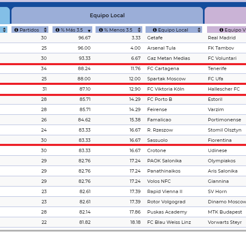Click the SV Horn cell
Viewport: 246px width, 232px height.
[x=217, y=191]
